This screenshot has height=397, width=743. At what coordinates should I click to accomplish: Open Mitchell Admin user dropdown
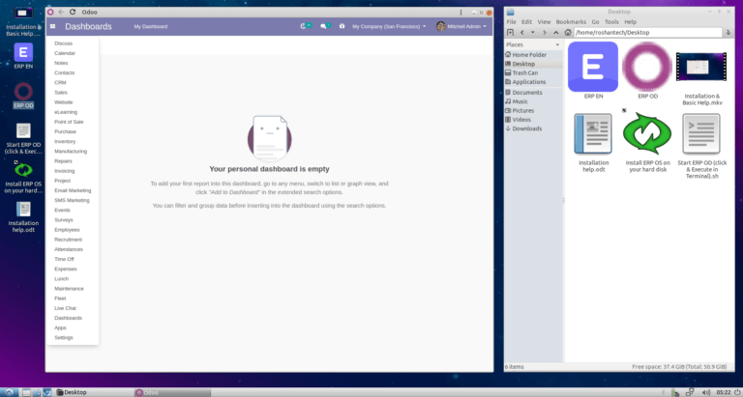coord(461,26)
